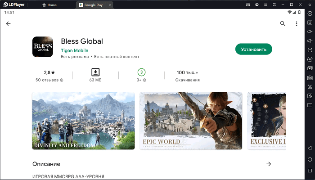Click the 100 тыс.+ downloads count

coord(188,72)
